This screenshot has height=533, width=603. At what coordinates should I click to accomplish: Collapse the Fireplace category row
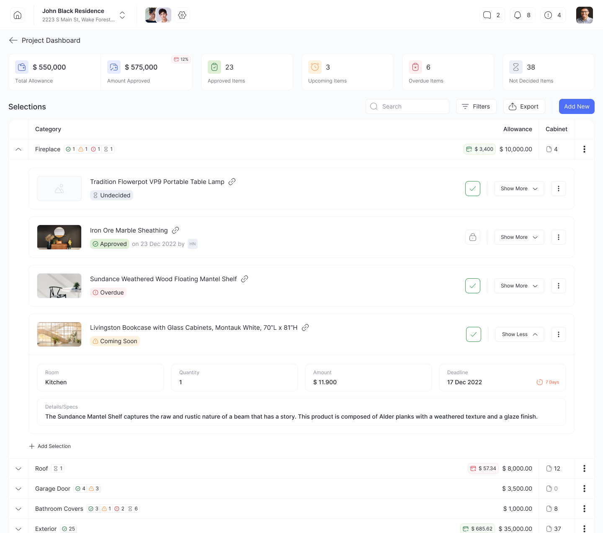pos(18,149)
